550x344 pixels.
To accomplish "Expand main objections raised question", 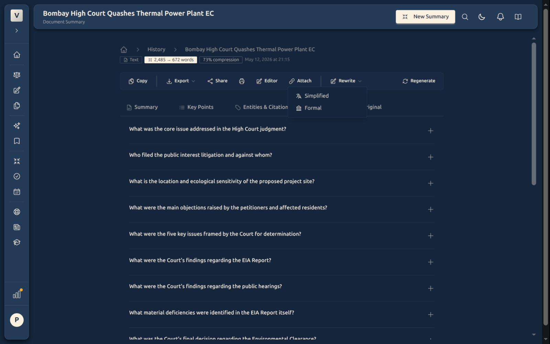I will 282,209.
